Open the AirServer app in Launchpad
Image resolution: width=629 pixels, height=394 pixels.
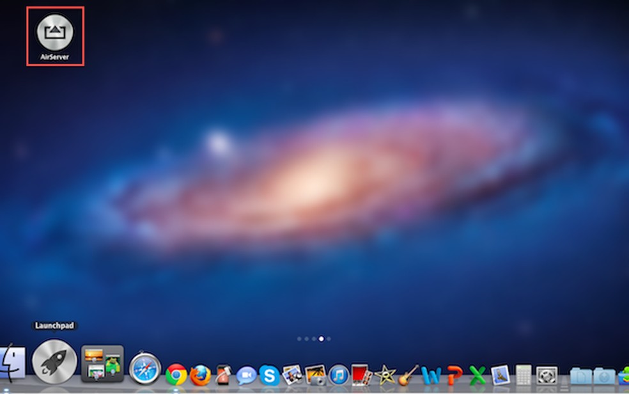click(x=55, y=33)
